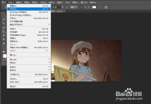Open the 3D(D) menu
The height and width of the screenshot is (104, 151).
(67, 3)
